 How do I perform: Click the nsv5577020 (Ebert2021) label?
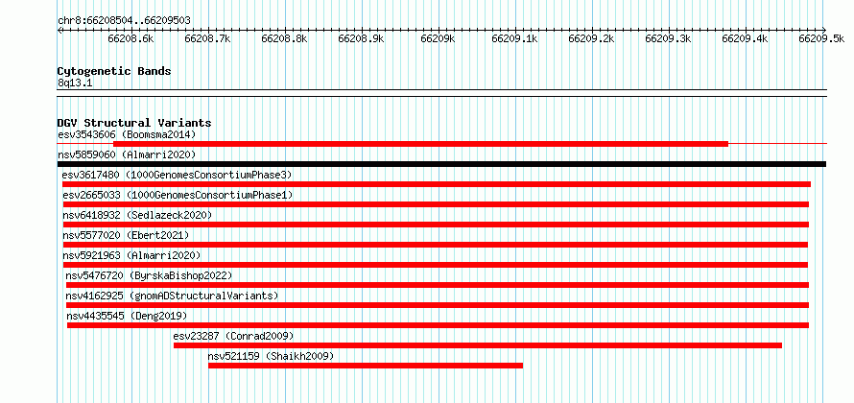[126, 235]
